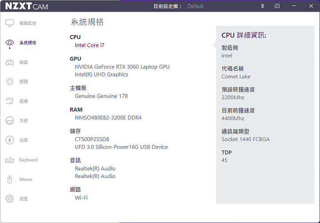Select Genuine Genuine 17R motherboard entry
The height and width of the screenshot is (223, 320).
coord(101,96)
